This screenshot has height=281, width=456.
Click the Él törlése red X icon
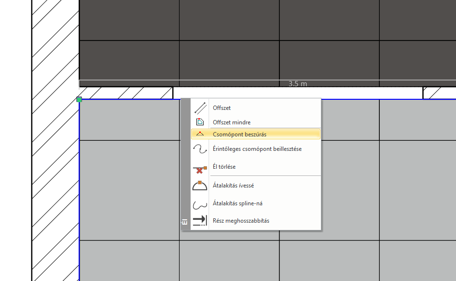click(200, 169)
